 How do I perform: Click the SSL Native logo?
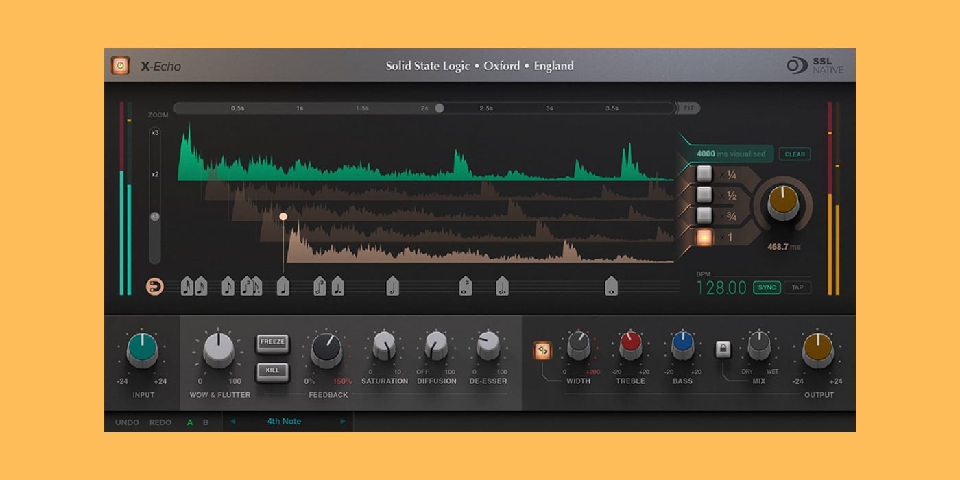point(815,66)
